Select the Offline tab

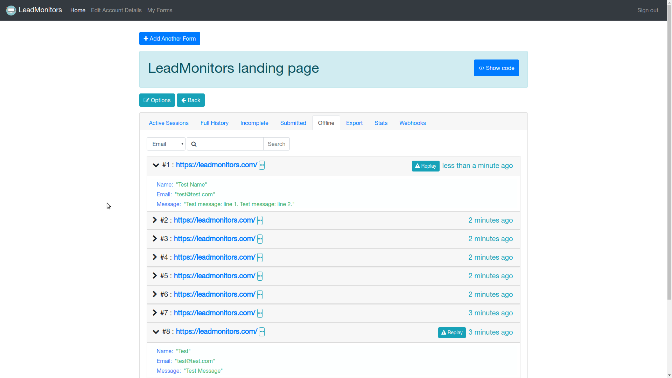(326, 123)
